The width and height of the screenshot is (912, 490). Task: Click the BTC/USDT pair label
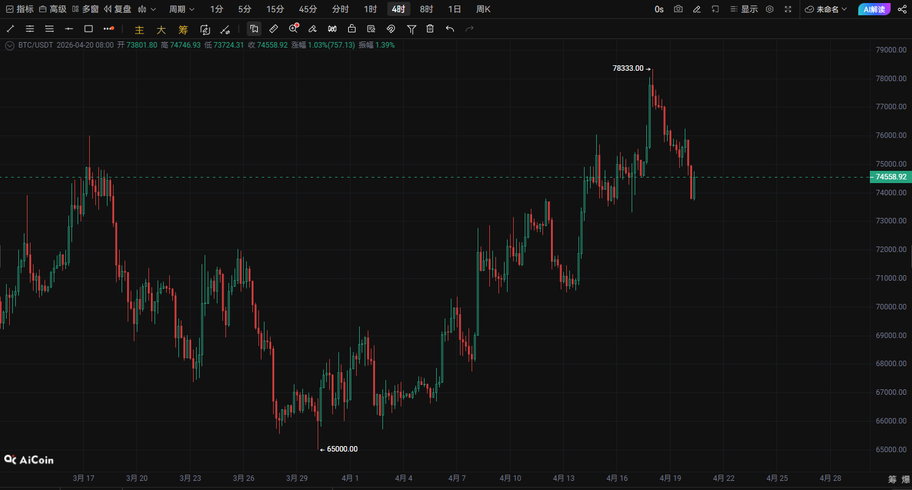(x=36, y=45)
